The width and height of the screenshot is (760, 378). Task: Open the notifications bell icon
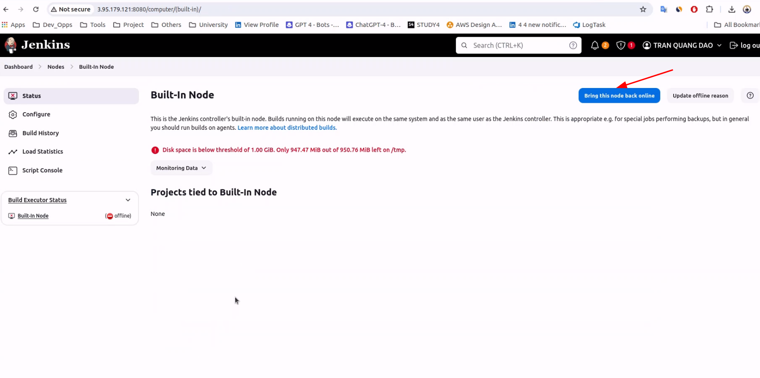[x=595, y=45]
